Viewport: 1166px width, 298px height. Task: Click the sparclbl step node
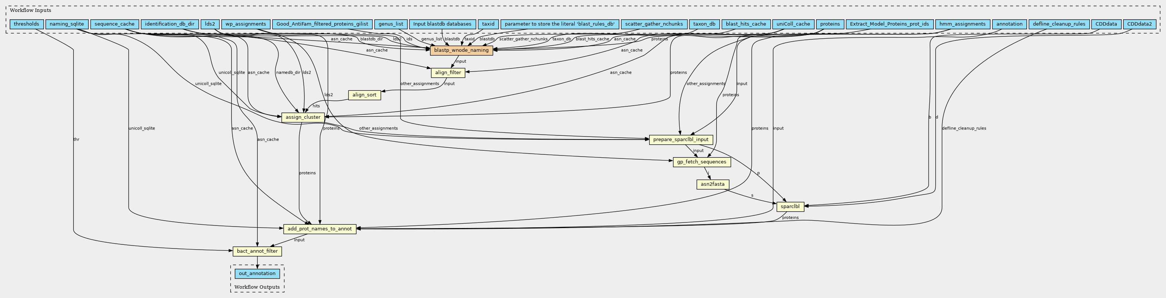pos(790,206)
